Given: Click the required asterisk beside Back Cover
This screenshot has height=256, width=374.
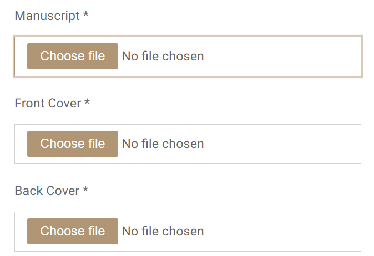Looking at the screenshot, I should pos(85,190).
